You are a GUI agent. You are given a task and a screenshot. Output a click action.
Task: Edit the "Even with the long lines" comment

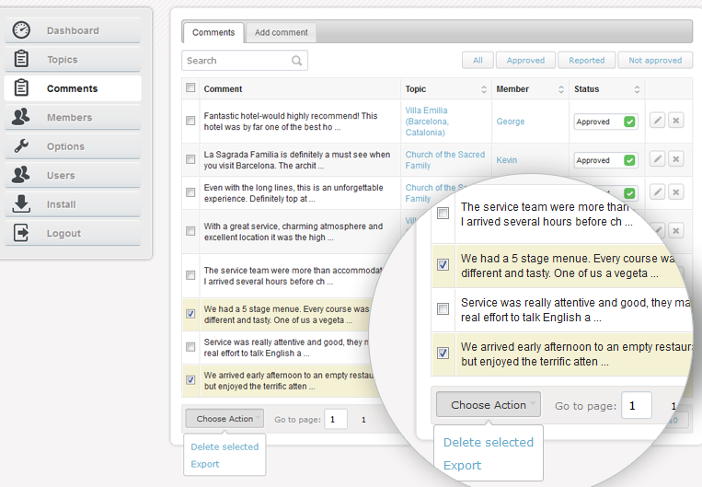pos(657,191)
